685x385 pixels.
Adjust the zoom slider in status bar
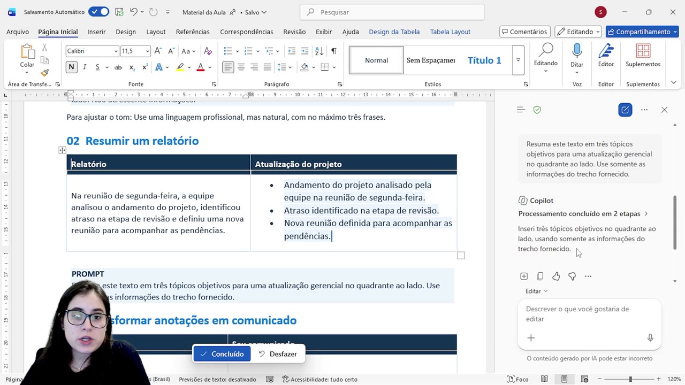coord(630,379)
